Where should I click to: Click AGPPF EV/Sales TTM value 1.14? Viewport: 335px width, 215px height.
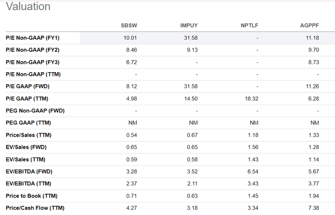tap(314, 160)
